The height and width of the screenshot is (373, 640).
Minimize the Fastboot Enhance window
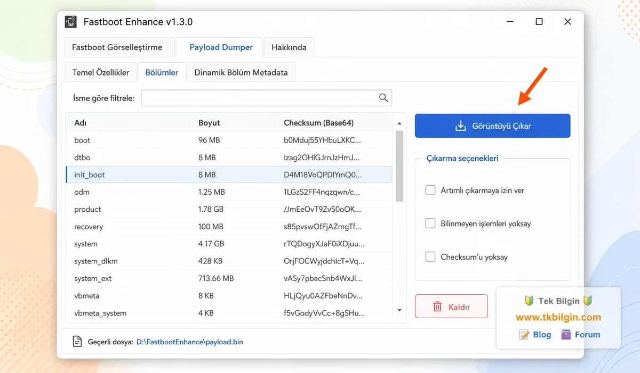click(510, 22)
